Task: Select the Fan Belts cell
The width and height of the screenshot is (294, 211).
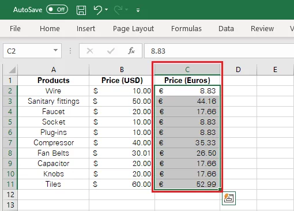Action: (54, 153)
